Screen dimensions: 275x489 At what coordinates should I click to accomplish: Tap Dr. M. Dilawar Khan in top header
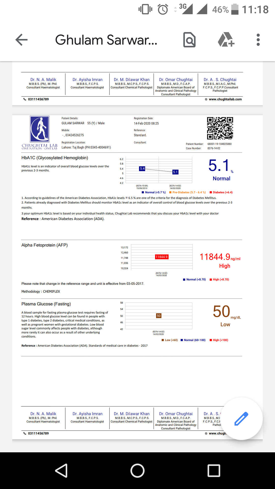point(132,80)
